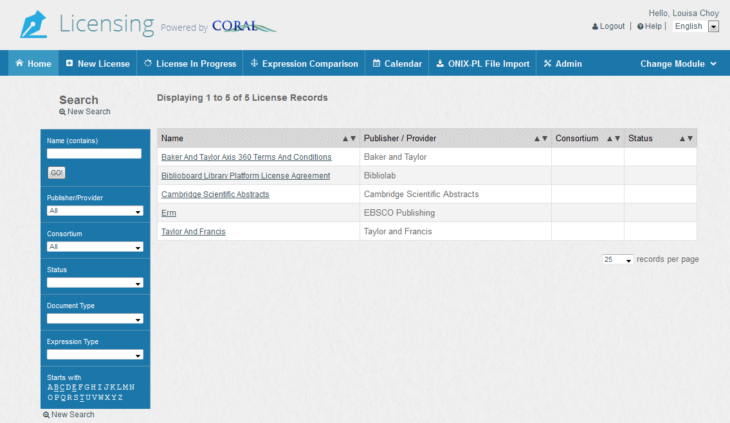The width and height of the screenshot is (730, 423).
Task: Click the Licensing pen logo icon
Action: pyautogui.click(x=33, y=24)
